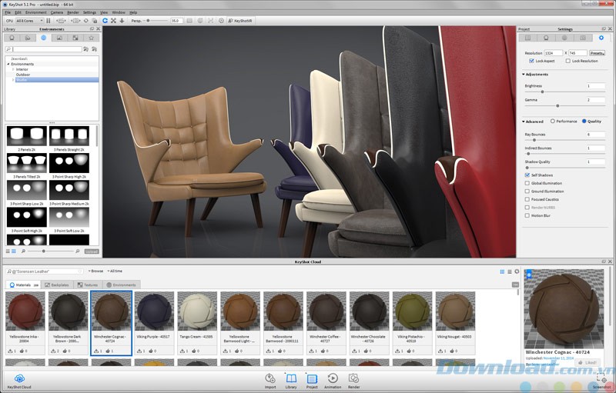Select the Performance radio button
The width and height of the screenshot is (616, 393).
coord(552,122)
